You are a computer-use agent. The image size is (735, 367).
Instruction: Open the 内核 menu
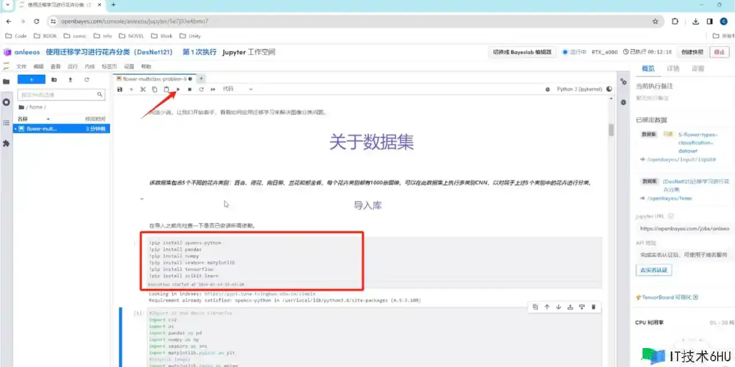click(90, 67)
